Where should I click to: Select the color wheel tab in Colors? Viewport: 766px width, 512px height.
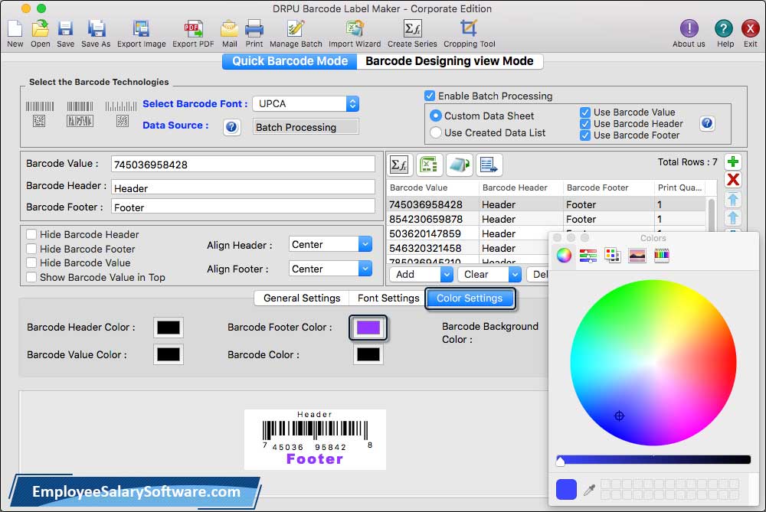tap(564, 255)
